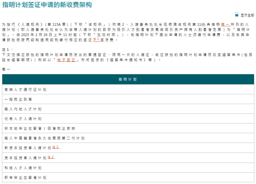
Task: Click 注2 next to 新资本投资者入境计划
Action: point(56,147)
